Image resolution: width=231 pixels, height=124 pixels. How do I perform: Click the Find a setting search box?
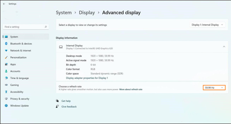click(24, 27)
